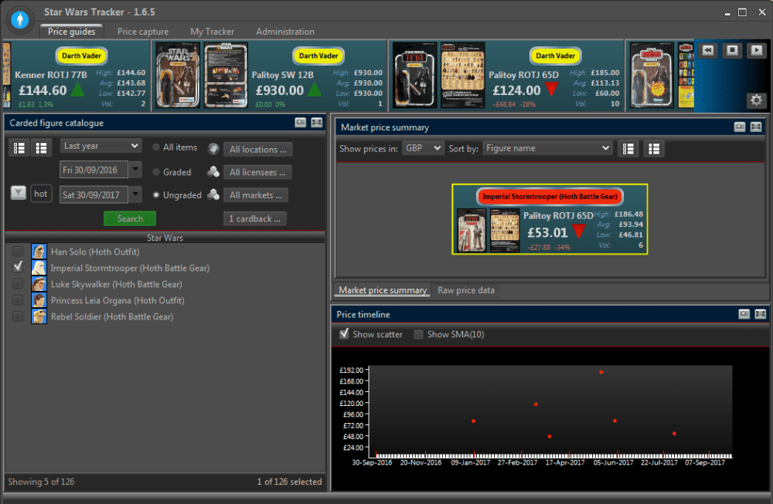The width and height of the screenshot is (773, 504).
Task: Select the All items radio button
Action: click(156, 147)
